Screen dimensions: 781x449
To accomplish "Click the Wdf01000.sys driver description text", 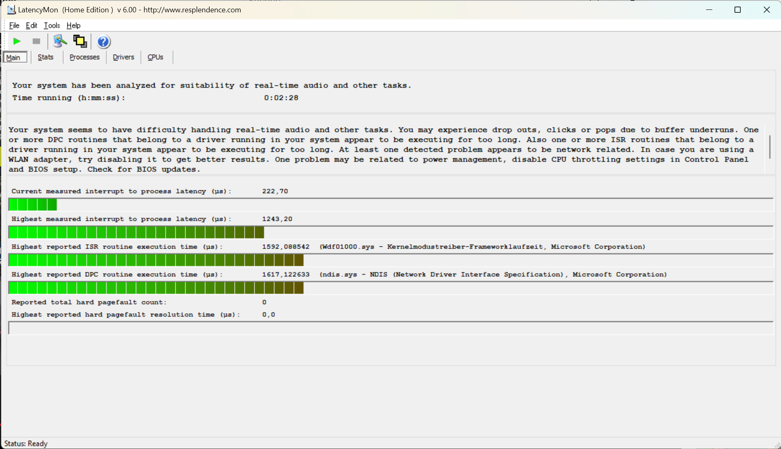I will click(482, 247).
